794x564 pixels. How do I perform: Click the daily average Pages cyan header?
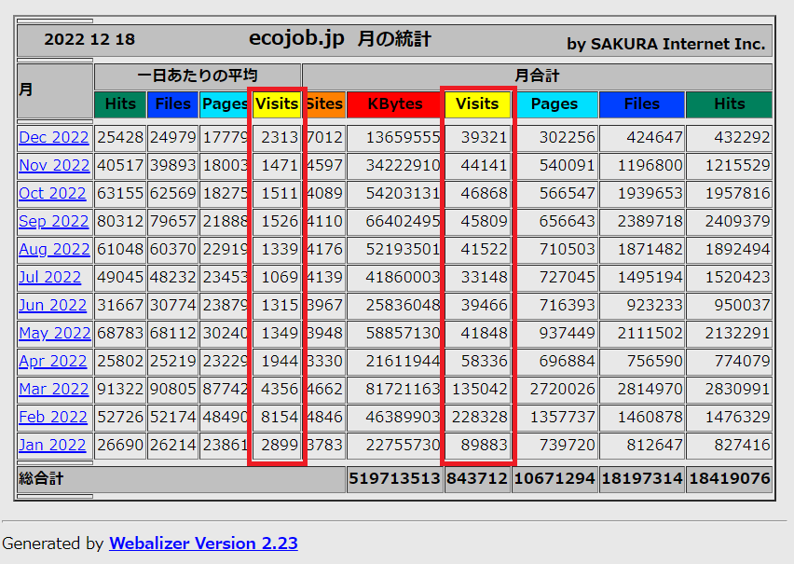pyautogui.click(x=224, y=103)
